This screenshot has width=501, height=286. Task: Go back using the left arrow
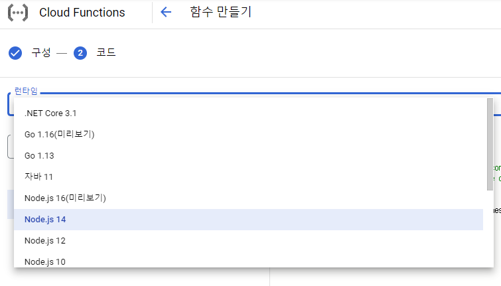pos(166,12)
